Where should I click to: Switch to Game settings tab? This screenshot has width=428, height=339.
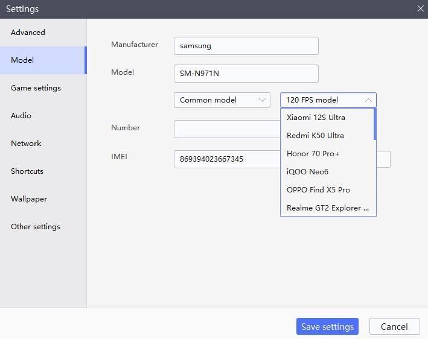point(36,88)
